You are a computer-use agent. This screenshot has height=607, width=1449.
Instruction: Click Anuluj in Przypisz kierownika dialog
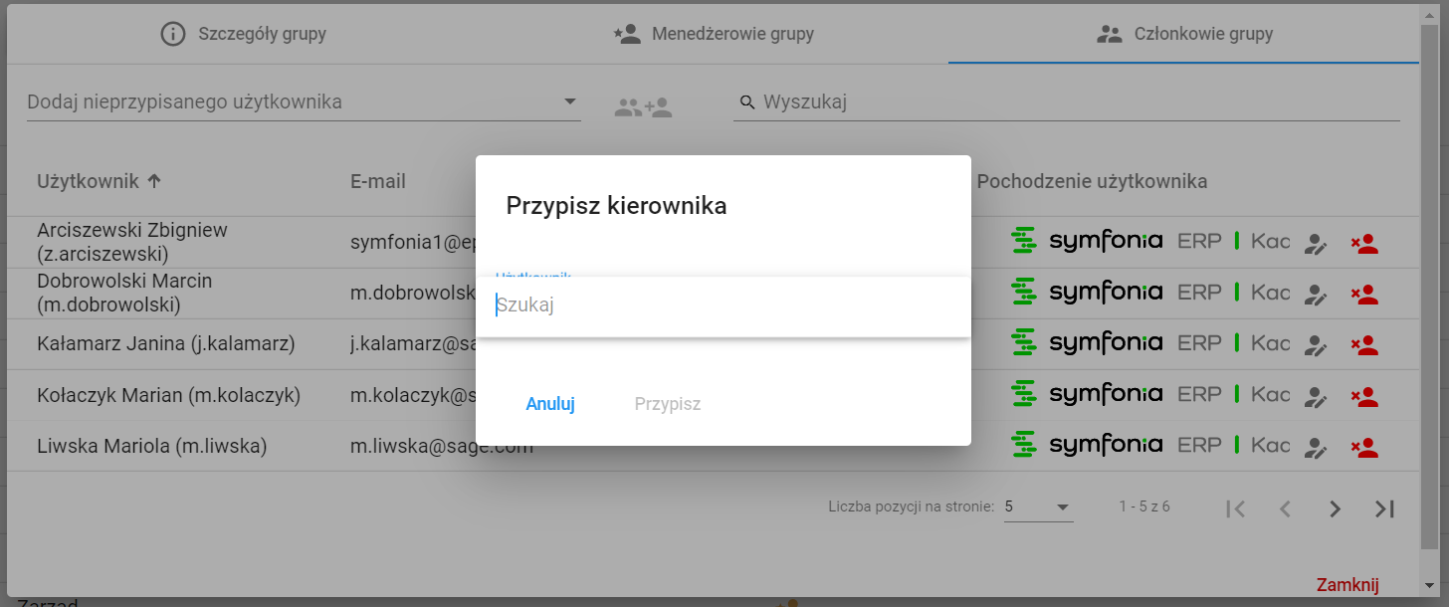(550, 404)
